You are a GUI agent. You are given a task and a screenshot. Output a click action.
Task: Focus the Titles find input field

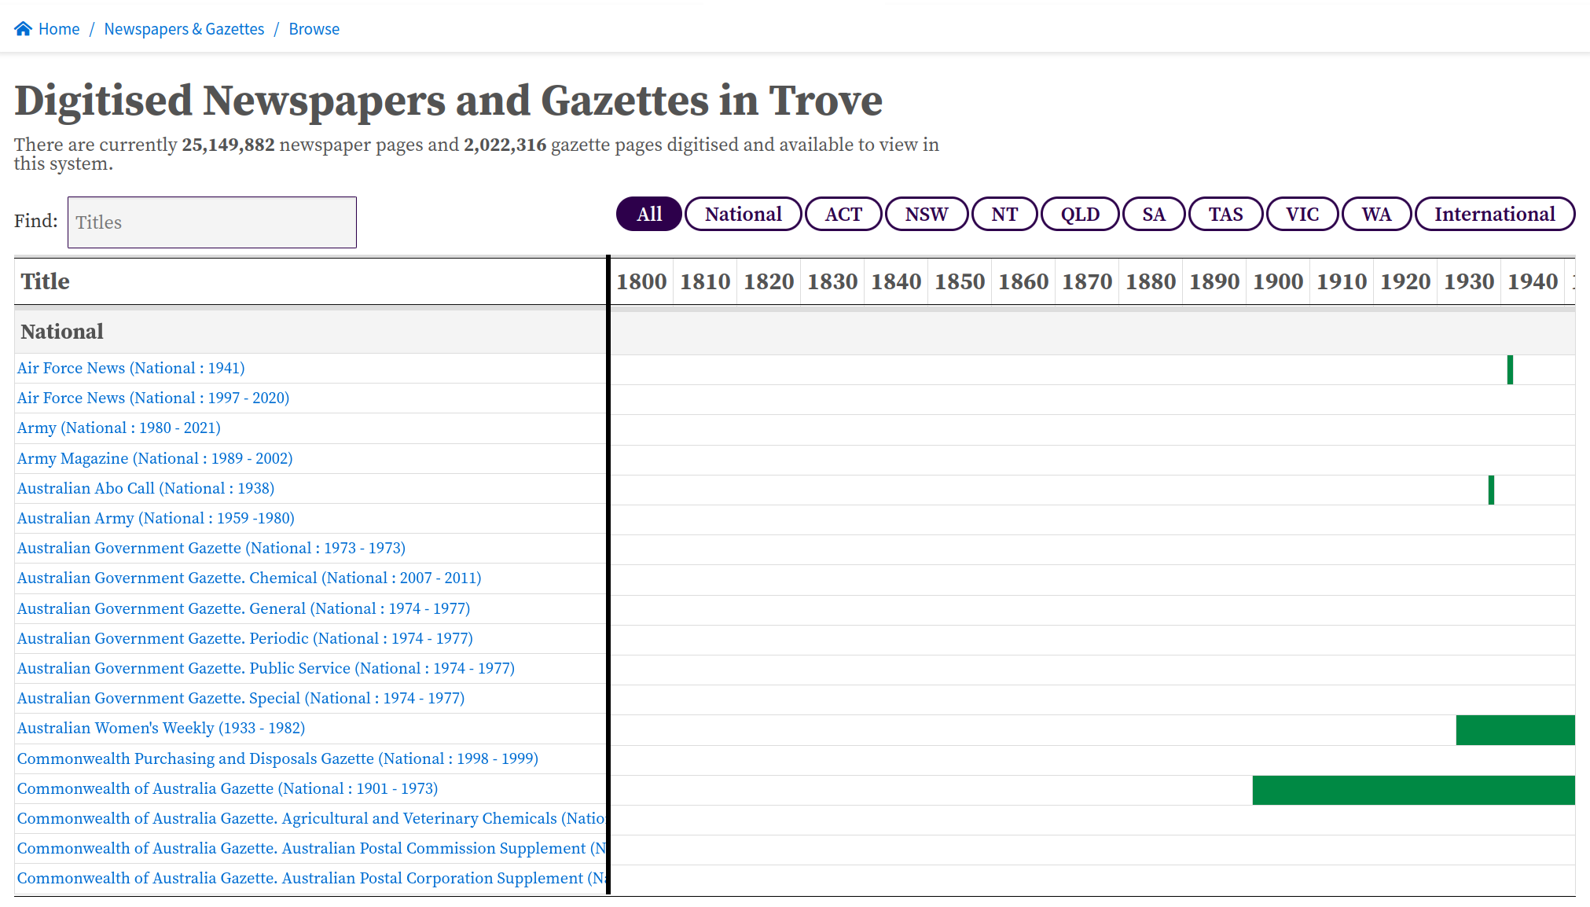point(212,222)
